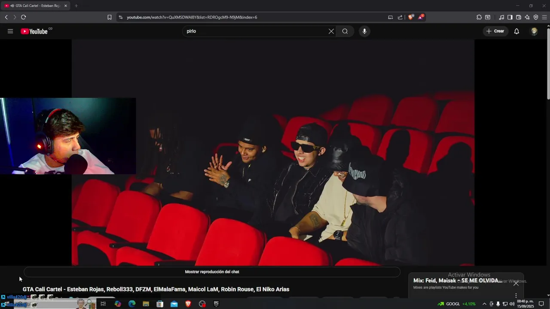Go back with the browser back arrow
The height and width of the screenshot is (309, 550).
point(6,17)
